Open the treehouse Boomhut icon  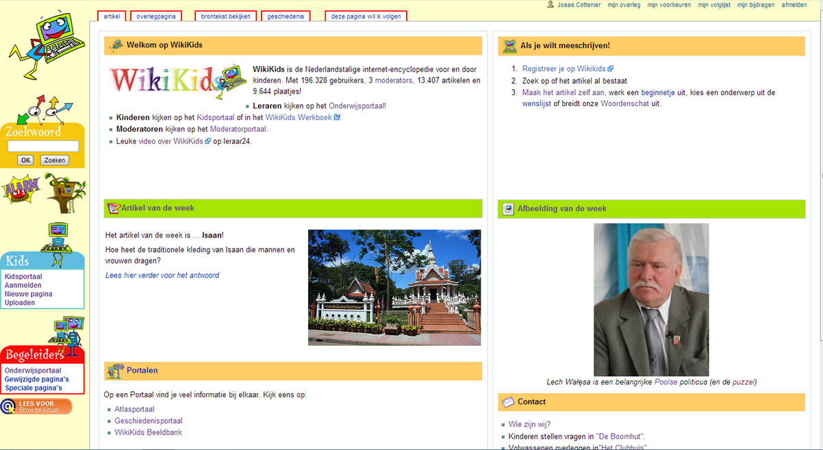tap(65, 192)
